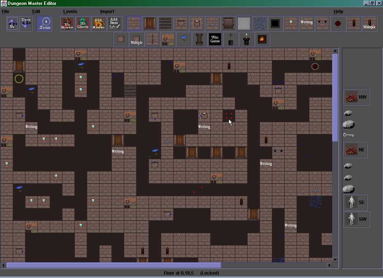Select the Multiple floor plate tool in second row

point(136,39)
